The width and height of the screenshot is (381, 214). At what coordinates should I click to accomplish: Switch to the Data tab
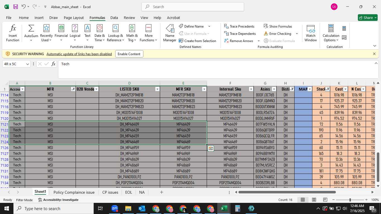(114, 18)
